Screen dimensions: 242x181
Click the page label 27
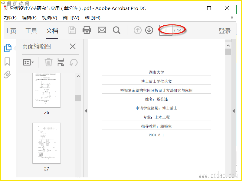[x=47, y=169]
